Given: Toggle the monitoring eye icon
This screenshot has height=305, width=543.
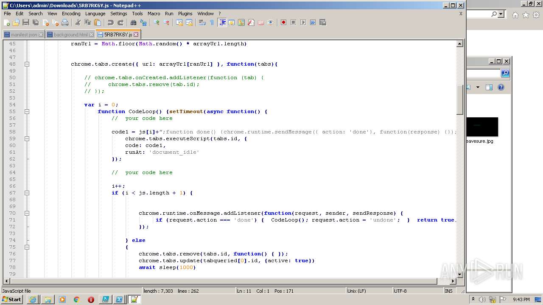Looking at the screenshot, I should coord(271,22).
